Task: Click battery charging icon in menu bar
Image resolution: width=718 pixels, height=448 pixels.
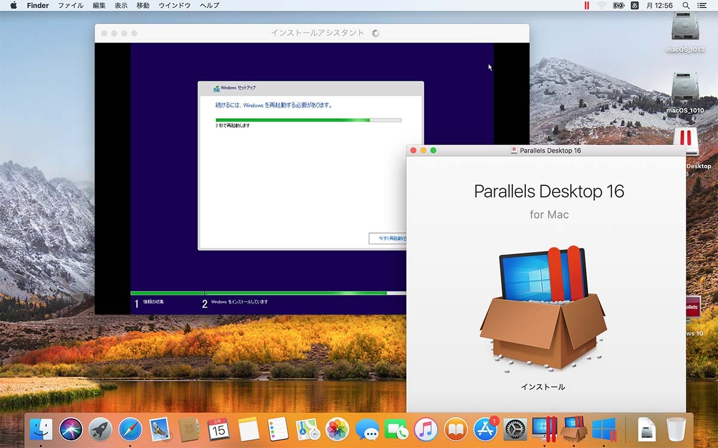Action: point(619,5)
